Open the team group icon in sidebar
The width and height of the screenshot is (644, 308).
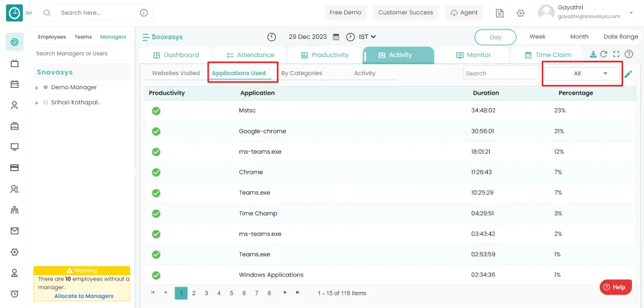(14, 210)
